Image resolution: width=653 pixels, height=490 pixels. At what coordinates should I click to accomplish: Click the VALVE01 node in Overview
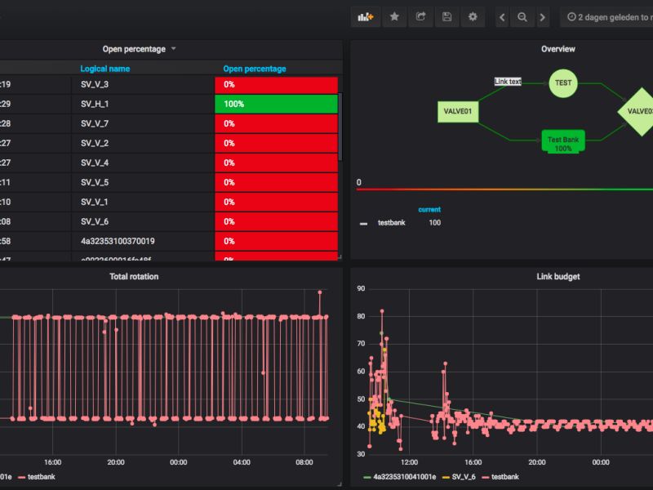(458, 111)
